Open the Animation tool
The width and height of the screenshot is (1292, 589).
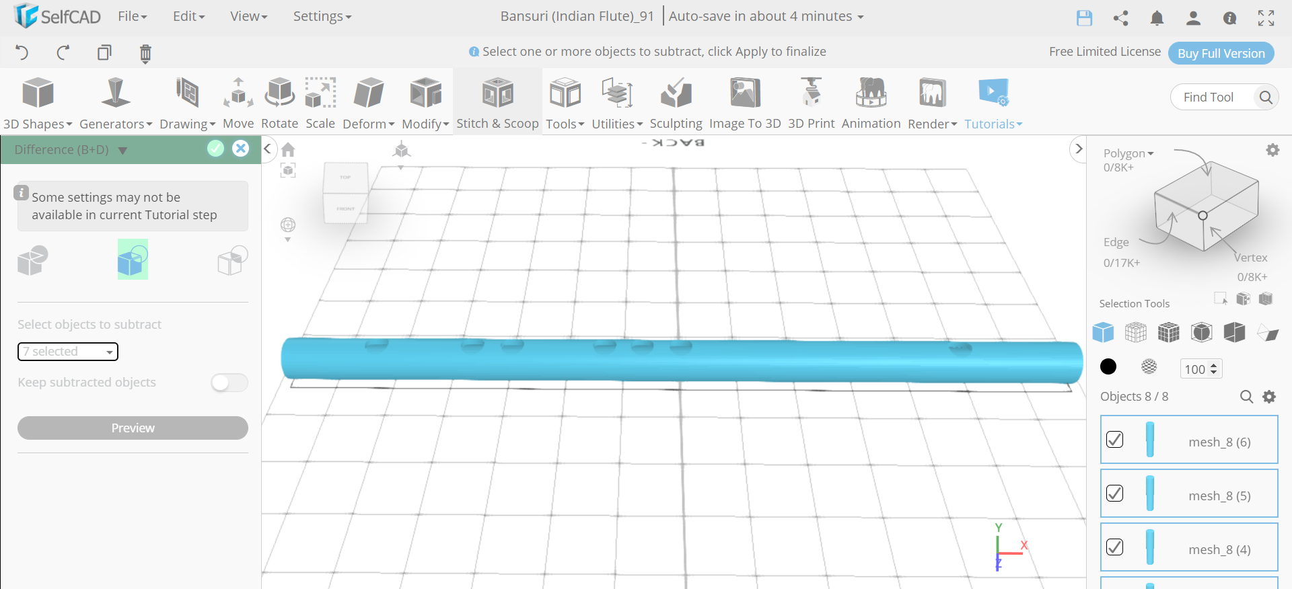(x=871, y=102)
